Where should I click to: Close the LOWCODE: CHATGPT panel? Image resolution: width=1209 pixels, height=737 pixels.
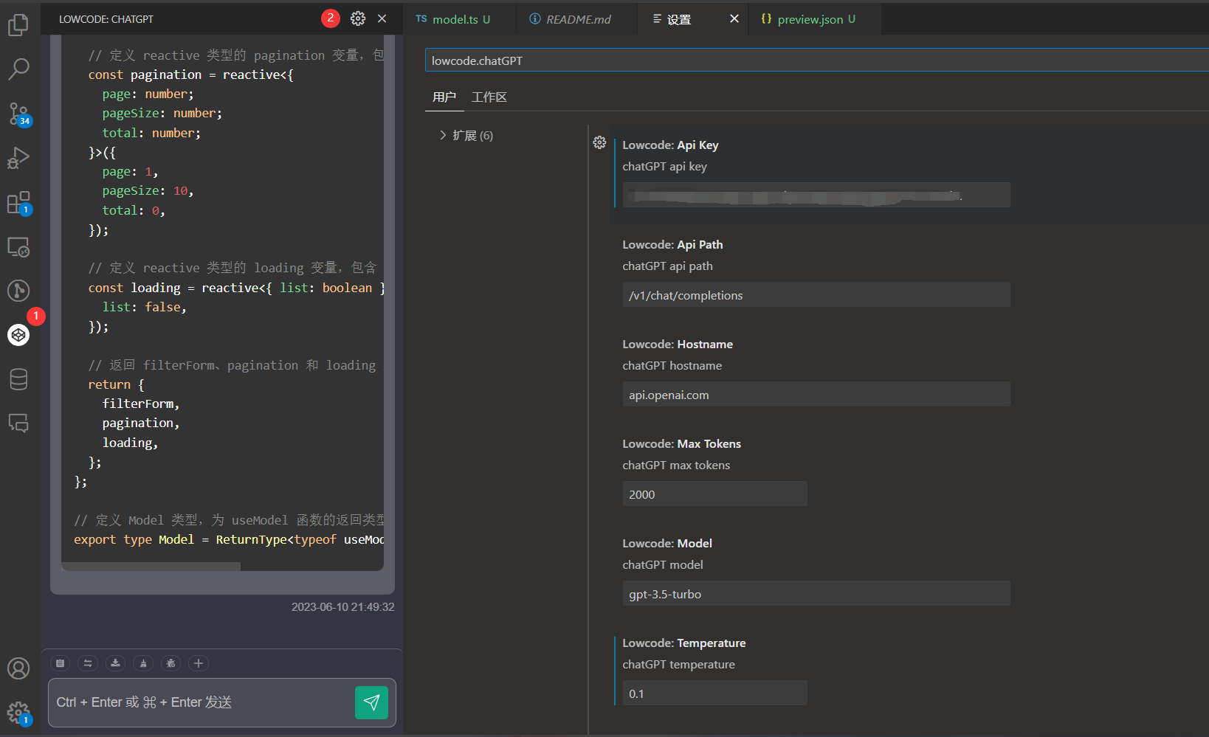click(382, 18)
